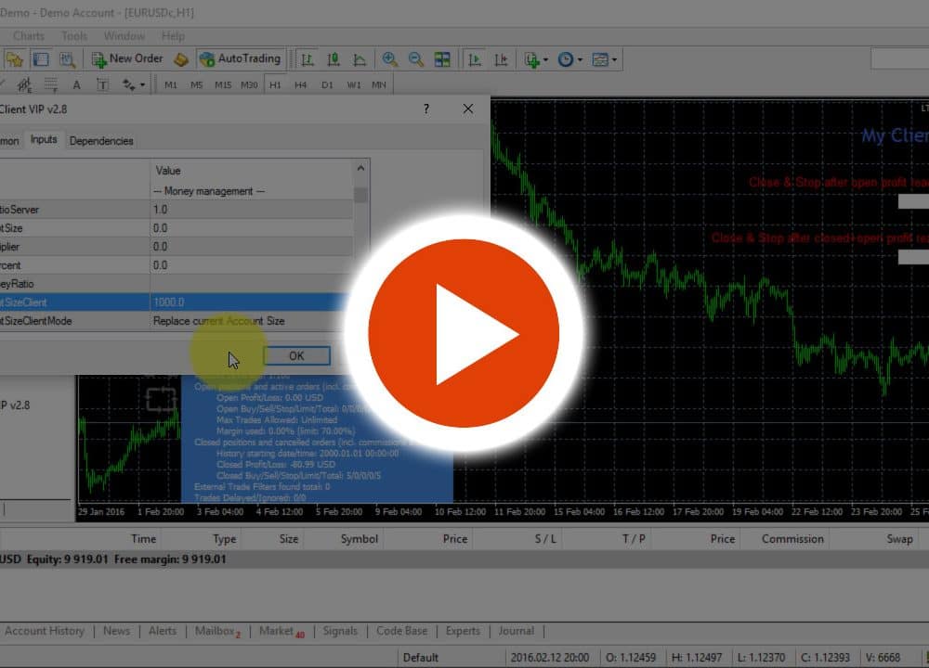929x668 pixels.
Task: Open the Code Base terminal tab
Action: click(x=401, y=631)
